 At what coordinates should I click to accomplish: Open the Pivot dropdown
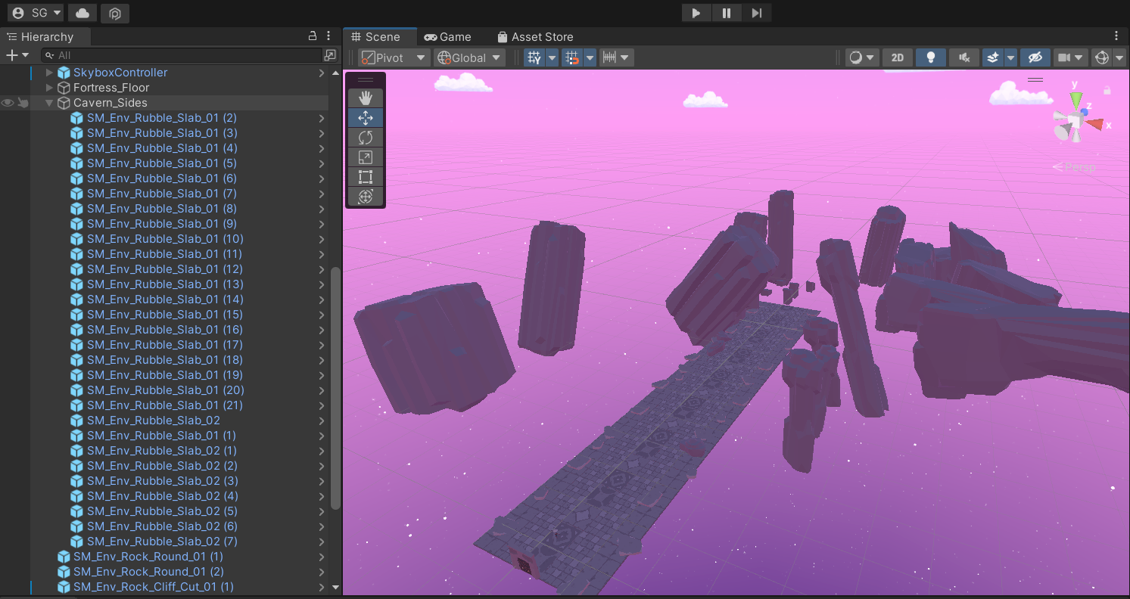(393, 57)
